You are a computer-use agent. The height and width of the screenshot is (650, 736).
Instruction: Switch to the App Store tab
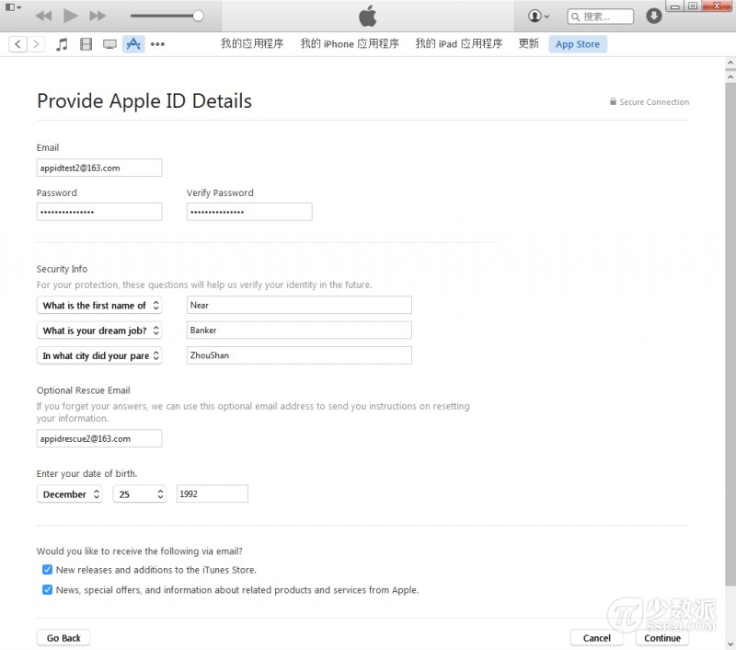click(x=577, y=44)
